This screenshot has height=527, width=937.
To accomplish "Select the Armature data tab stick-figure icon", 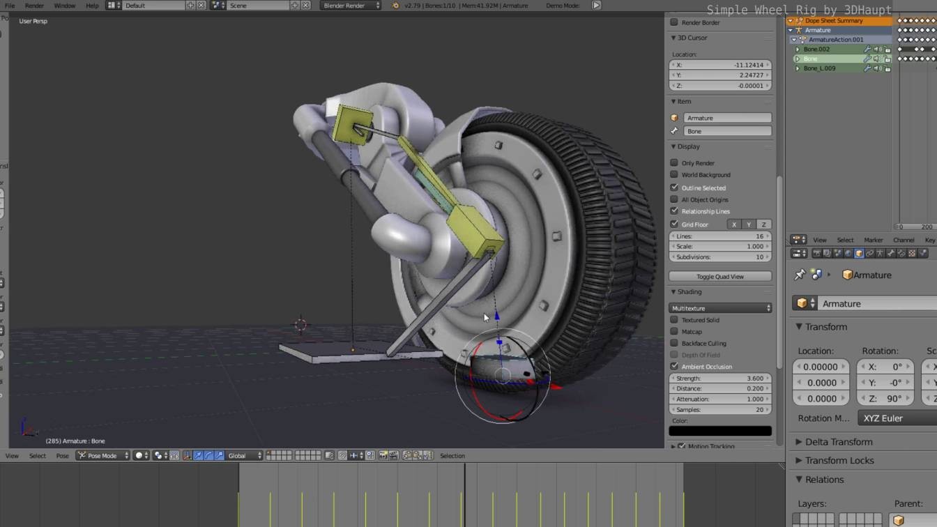I will click(878, 253).
